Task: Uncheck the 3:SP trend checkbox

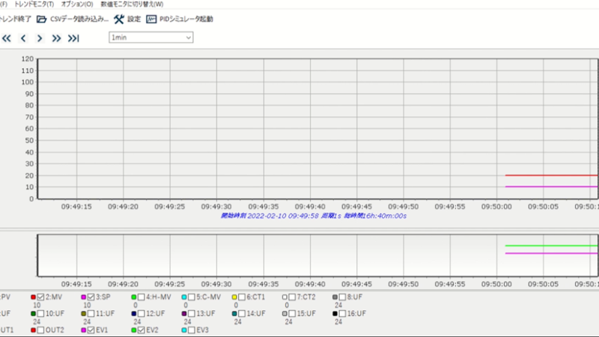Action: [91, 297]
